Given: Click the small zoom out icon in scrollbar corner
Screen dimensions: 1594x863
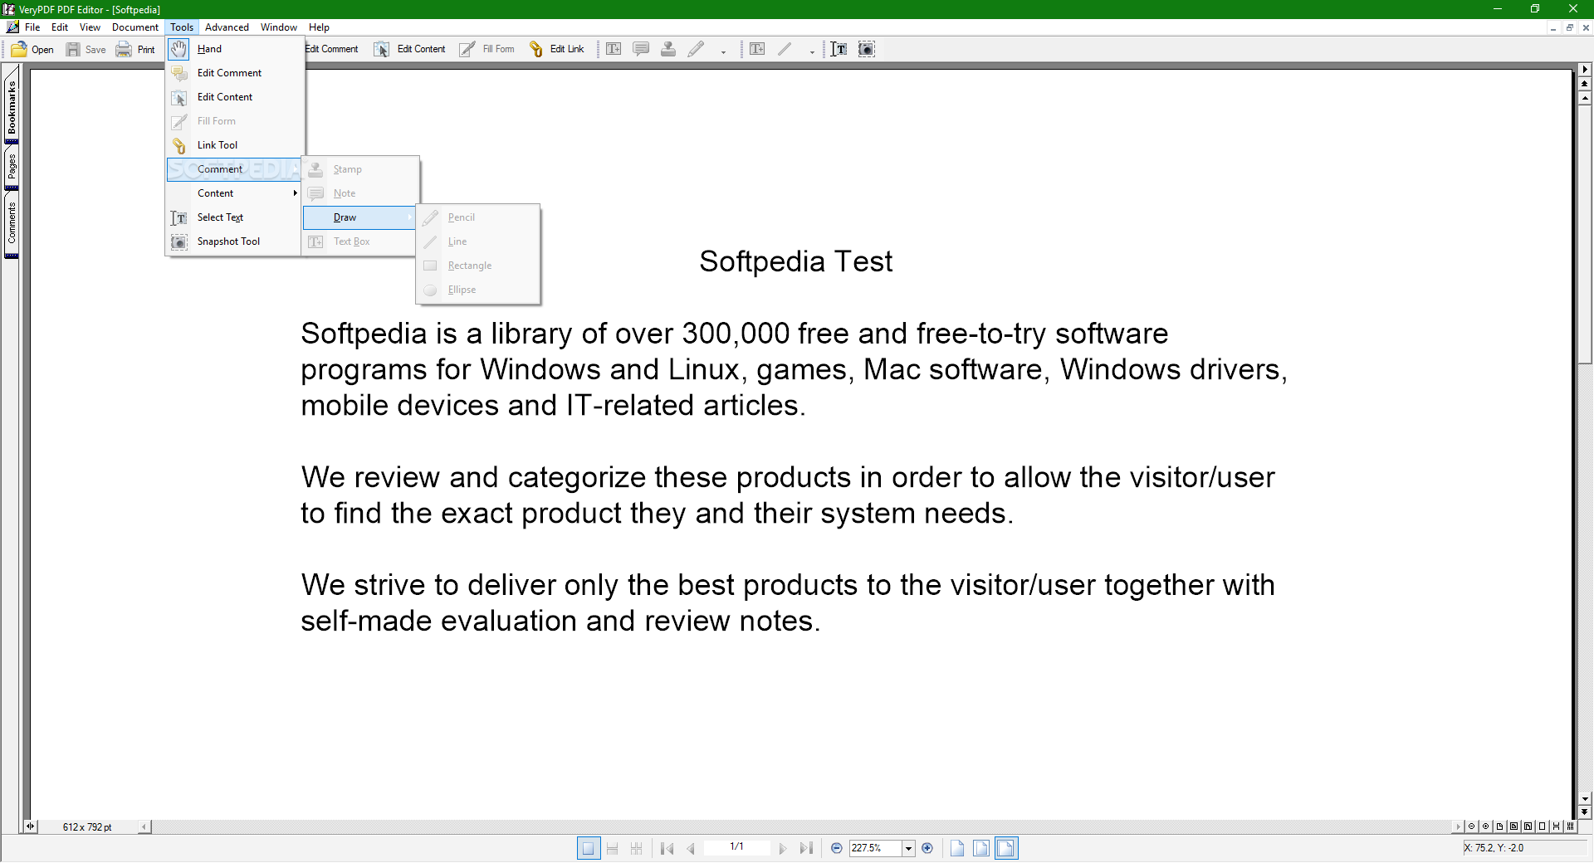Looking at the screenshot, I should pyautogui.click(x=1471, y=826).
